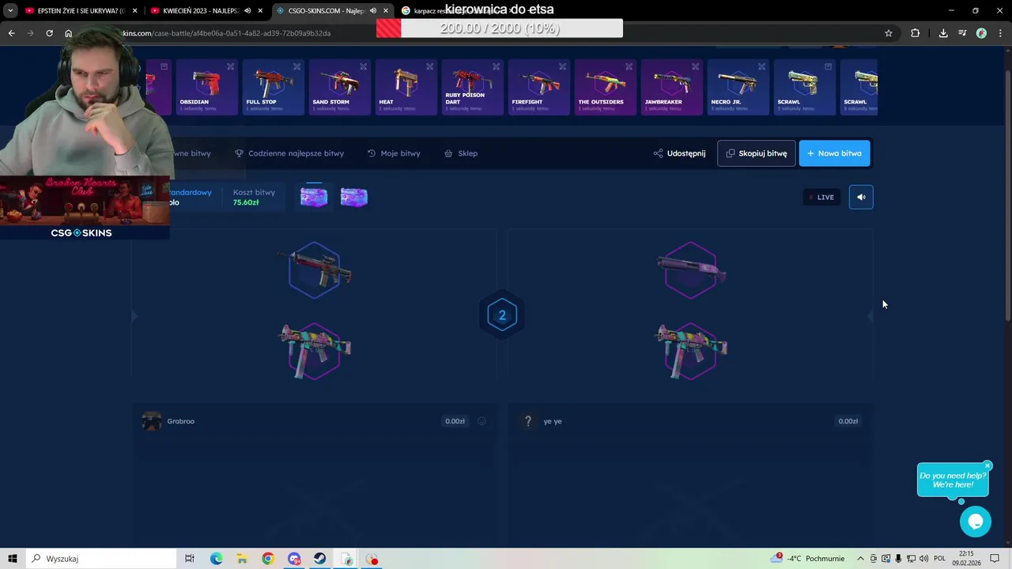This screenshot has height=569, width=1012.
Task: Close the KWIECIEŃ 2023 tab
Action: pyautogui.click(x=260, y=11)
